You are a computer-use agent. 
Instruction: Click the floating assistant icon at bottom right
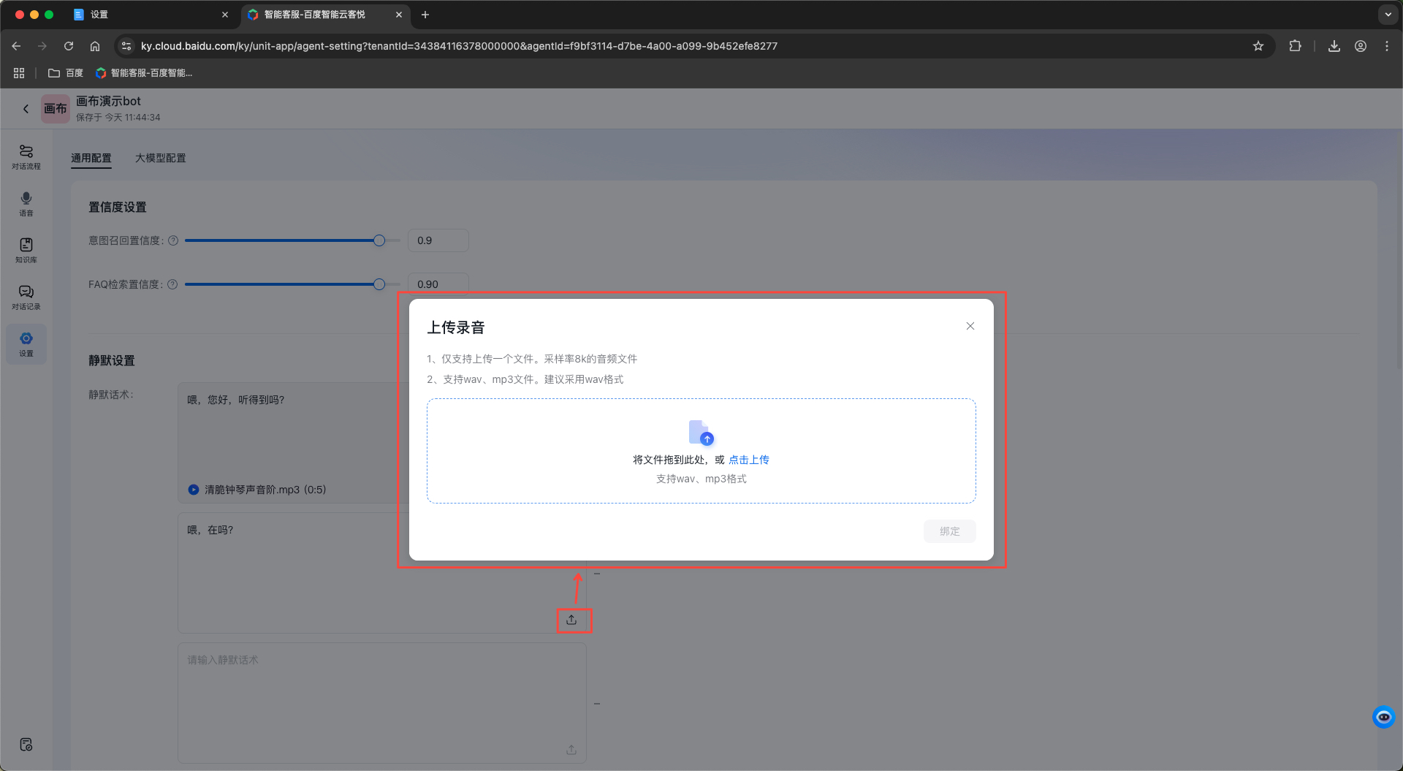pyautogui.click(x=1383, y=717)
